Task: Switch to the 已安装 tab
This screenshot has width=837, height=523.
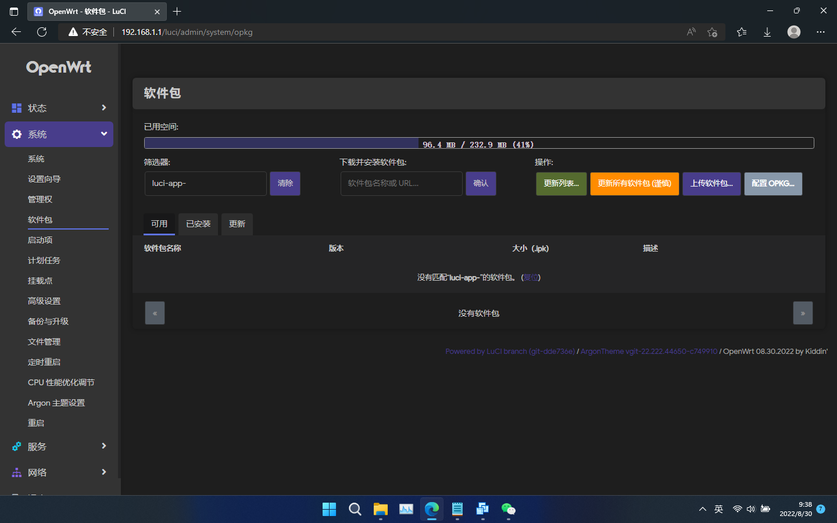Action: tap(198, 224)
